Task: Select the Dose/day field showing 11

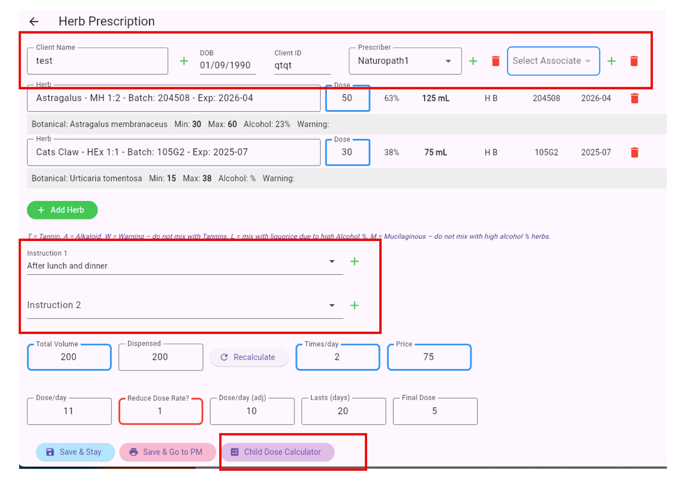Action: [69, 411]
